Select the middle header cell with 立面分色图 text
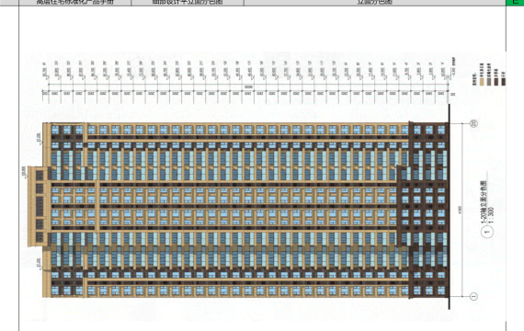Image resolution: width=524 pixels, height=331 pixels. (x=188, y=3)
